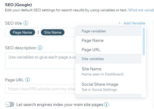Open the What are variables link
Image resolution: width=154 pixels, height=109 pixels.
coord(141,10)
